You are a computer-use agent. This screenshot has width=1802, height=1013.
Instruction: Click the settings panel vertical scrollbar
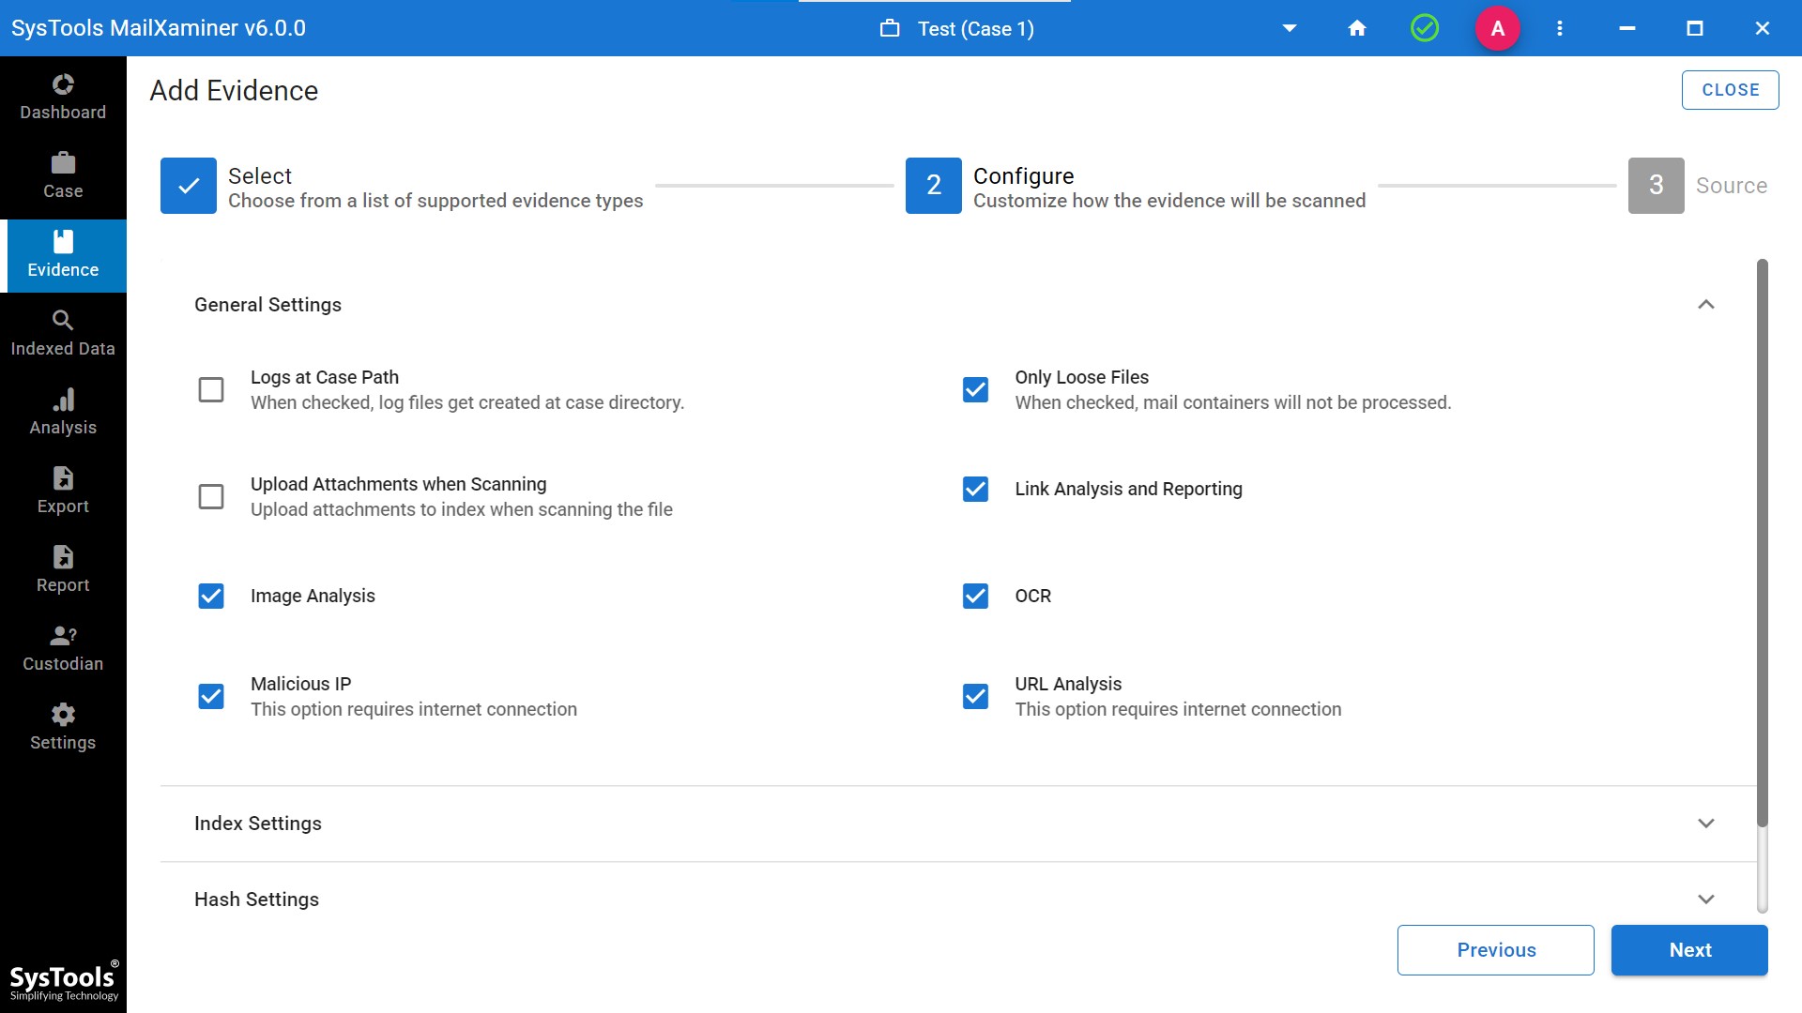(x=1762, y=544)
